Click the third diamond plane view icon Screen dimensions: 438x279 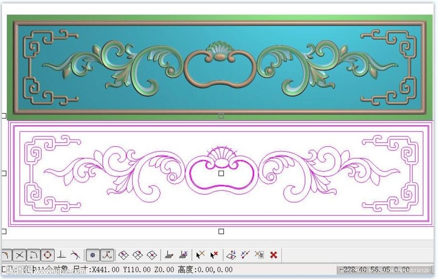pyautogui.click(x=152, y=255)
